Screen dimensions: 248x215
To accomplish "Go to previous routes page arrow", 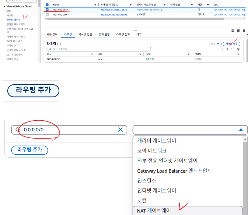I will tap(223, 49).
